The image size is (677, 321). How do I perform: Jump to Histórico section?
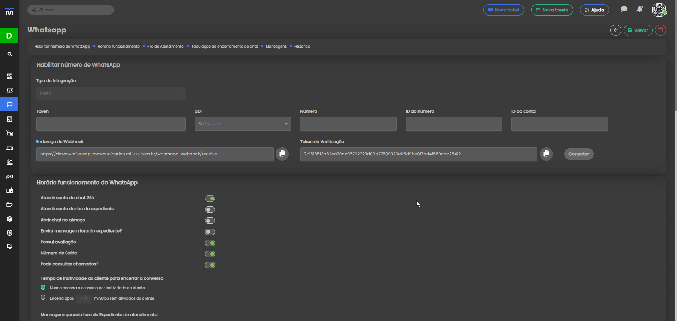(302, 47)
